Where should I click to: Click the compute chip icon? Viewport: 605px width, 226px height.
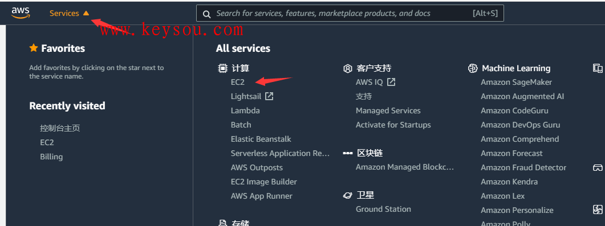coord(222,68)
